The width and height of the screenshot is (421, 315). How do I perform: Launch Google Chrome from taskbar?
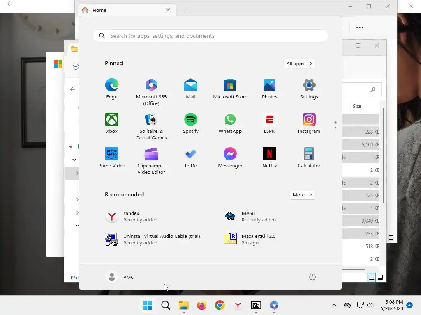(x=220, y=305)
